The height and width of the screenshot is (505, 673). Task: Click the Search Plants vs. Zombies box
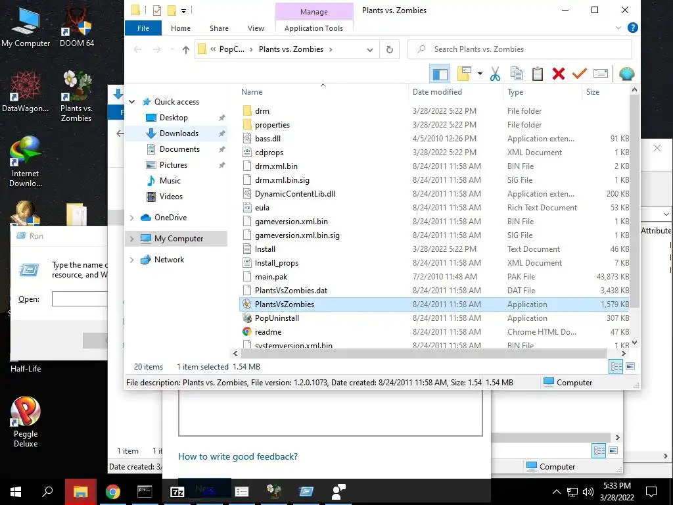tap(520, 49)
